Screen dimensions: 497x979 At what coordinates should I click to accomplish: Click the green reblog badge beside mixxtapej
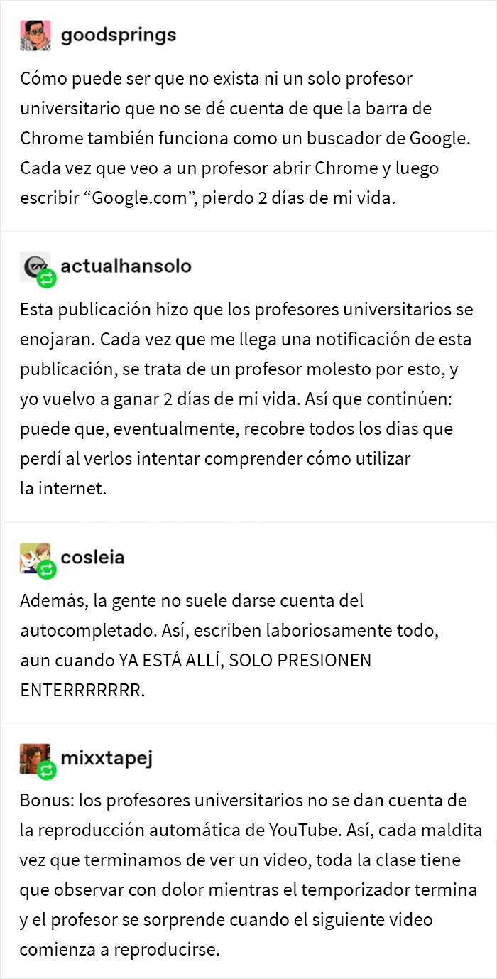[47, 770]
